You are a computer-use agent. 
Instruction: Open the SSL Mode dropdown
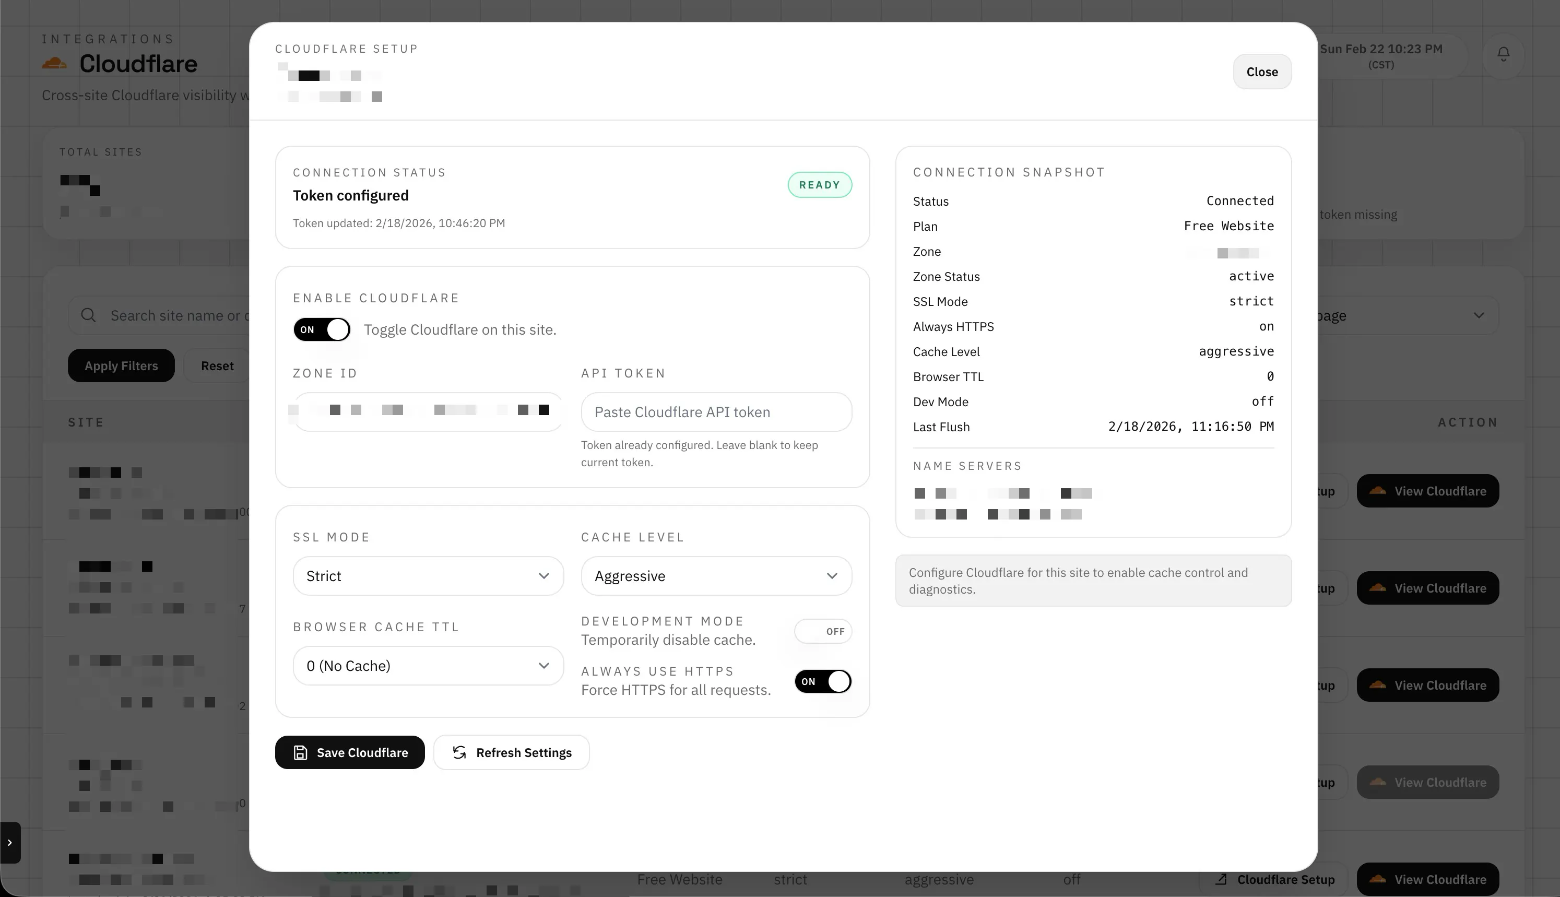428,576
